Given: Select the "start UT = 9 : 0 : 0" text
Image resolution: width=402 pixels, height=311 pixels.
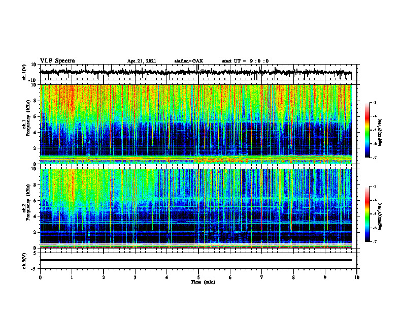Looking at the screenshot, I should [245, 61].
